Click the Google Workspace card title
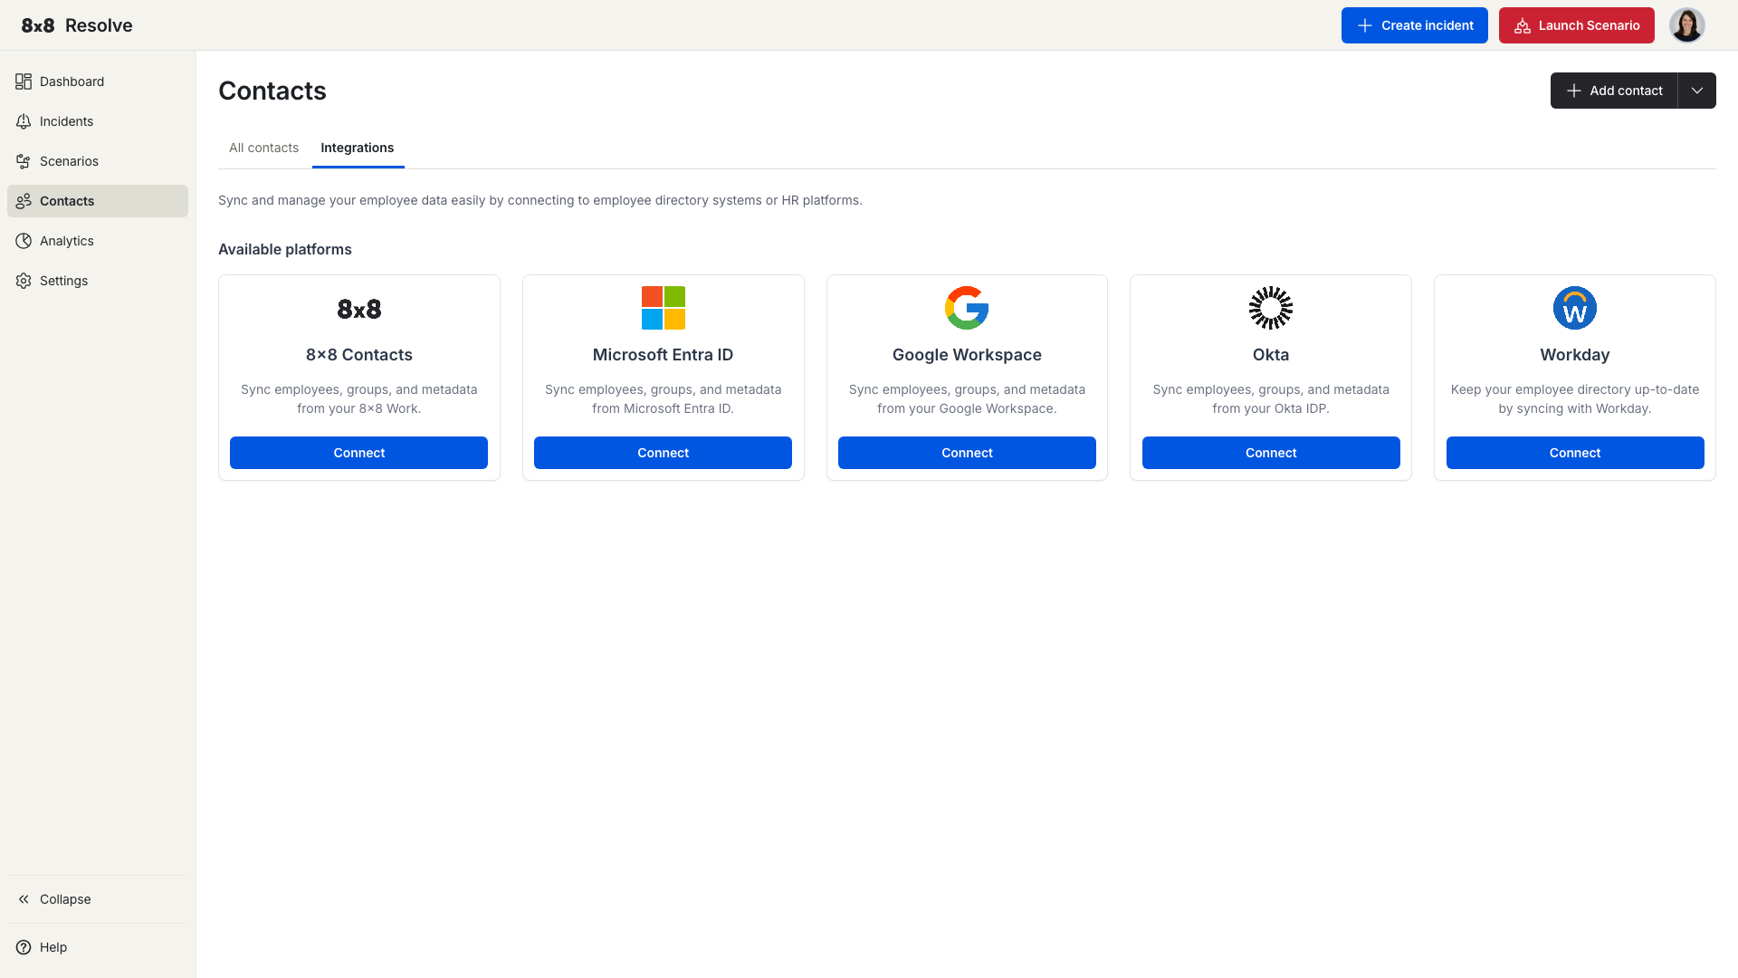 [x=967, y=355]
